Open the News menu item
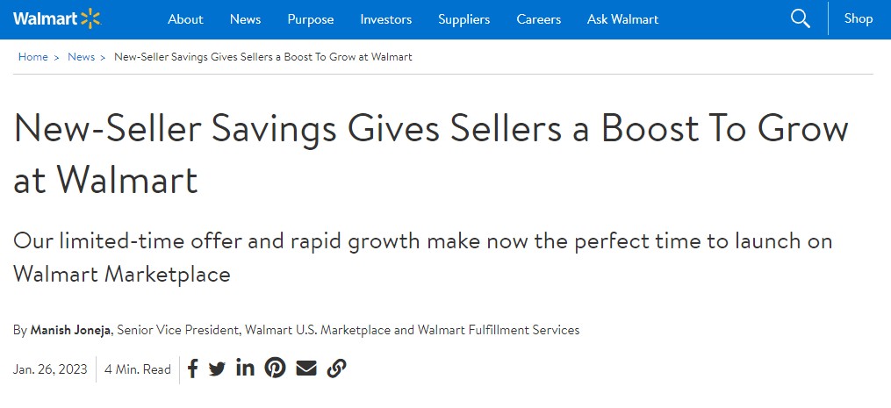The image size is (891, 408). click(246, 19)
